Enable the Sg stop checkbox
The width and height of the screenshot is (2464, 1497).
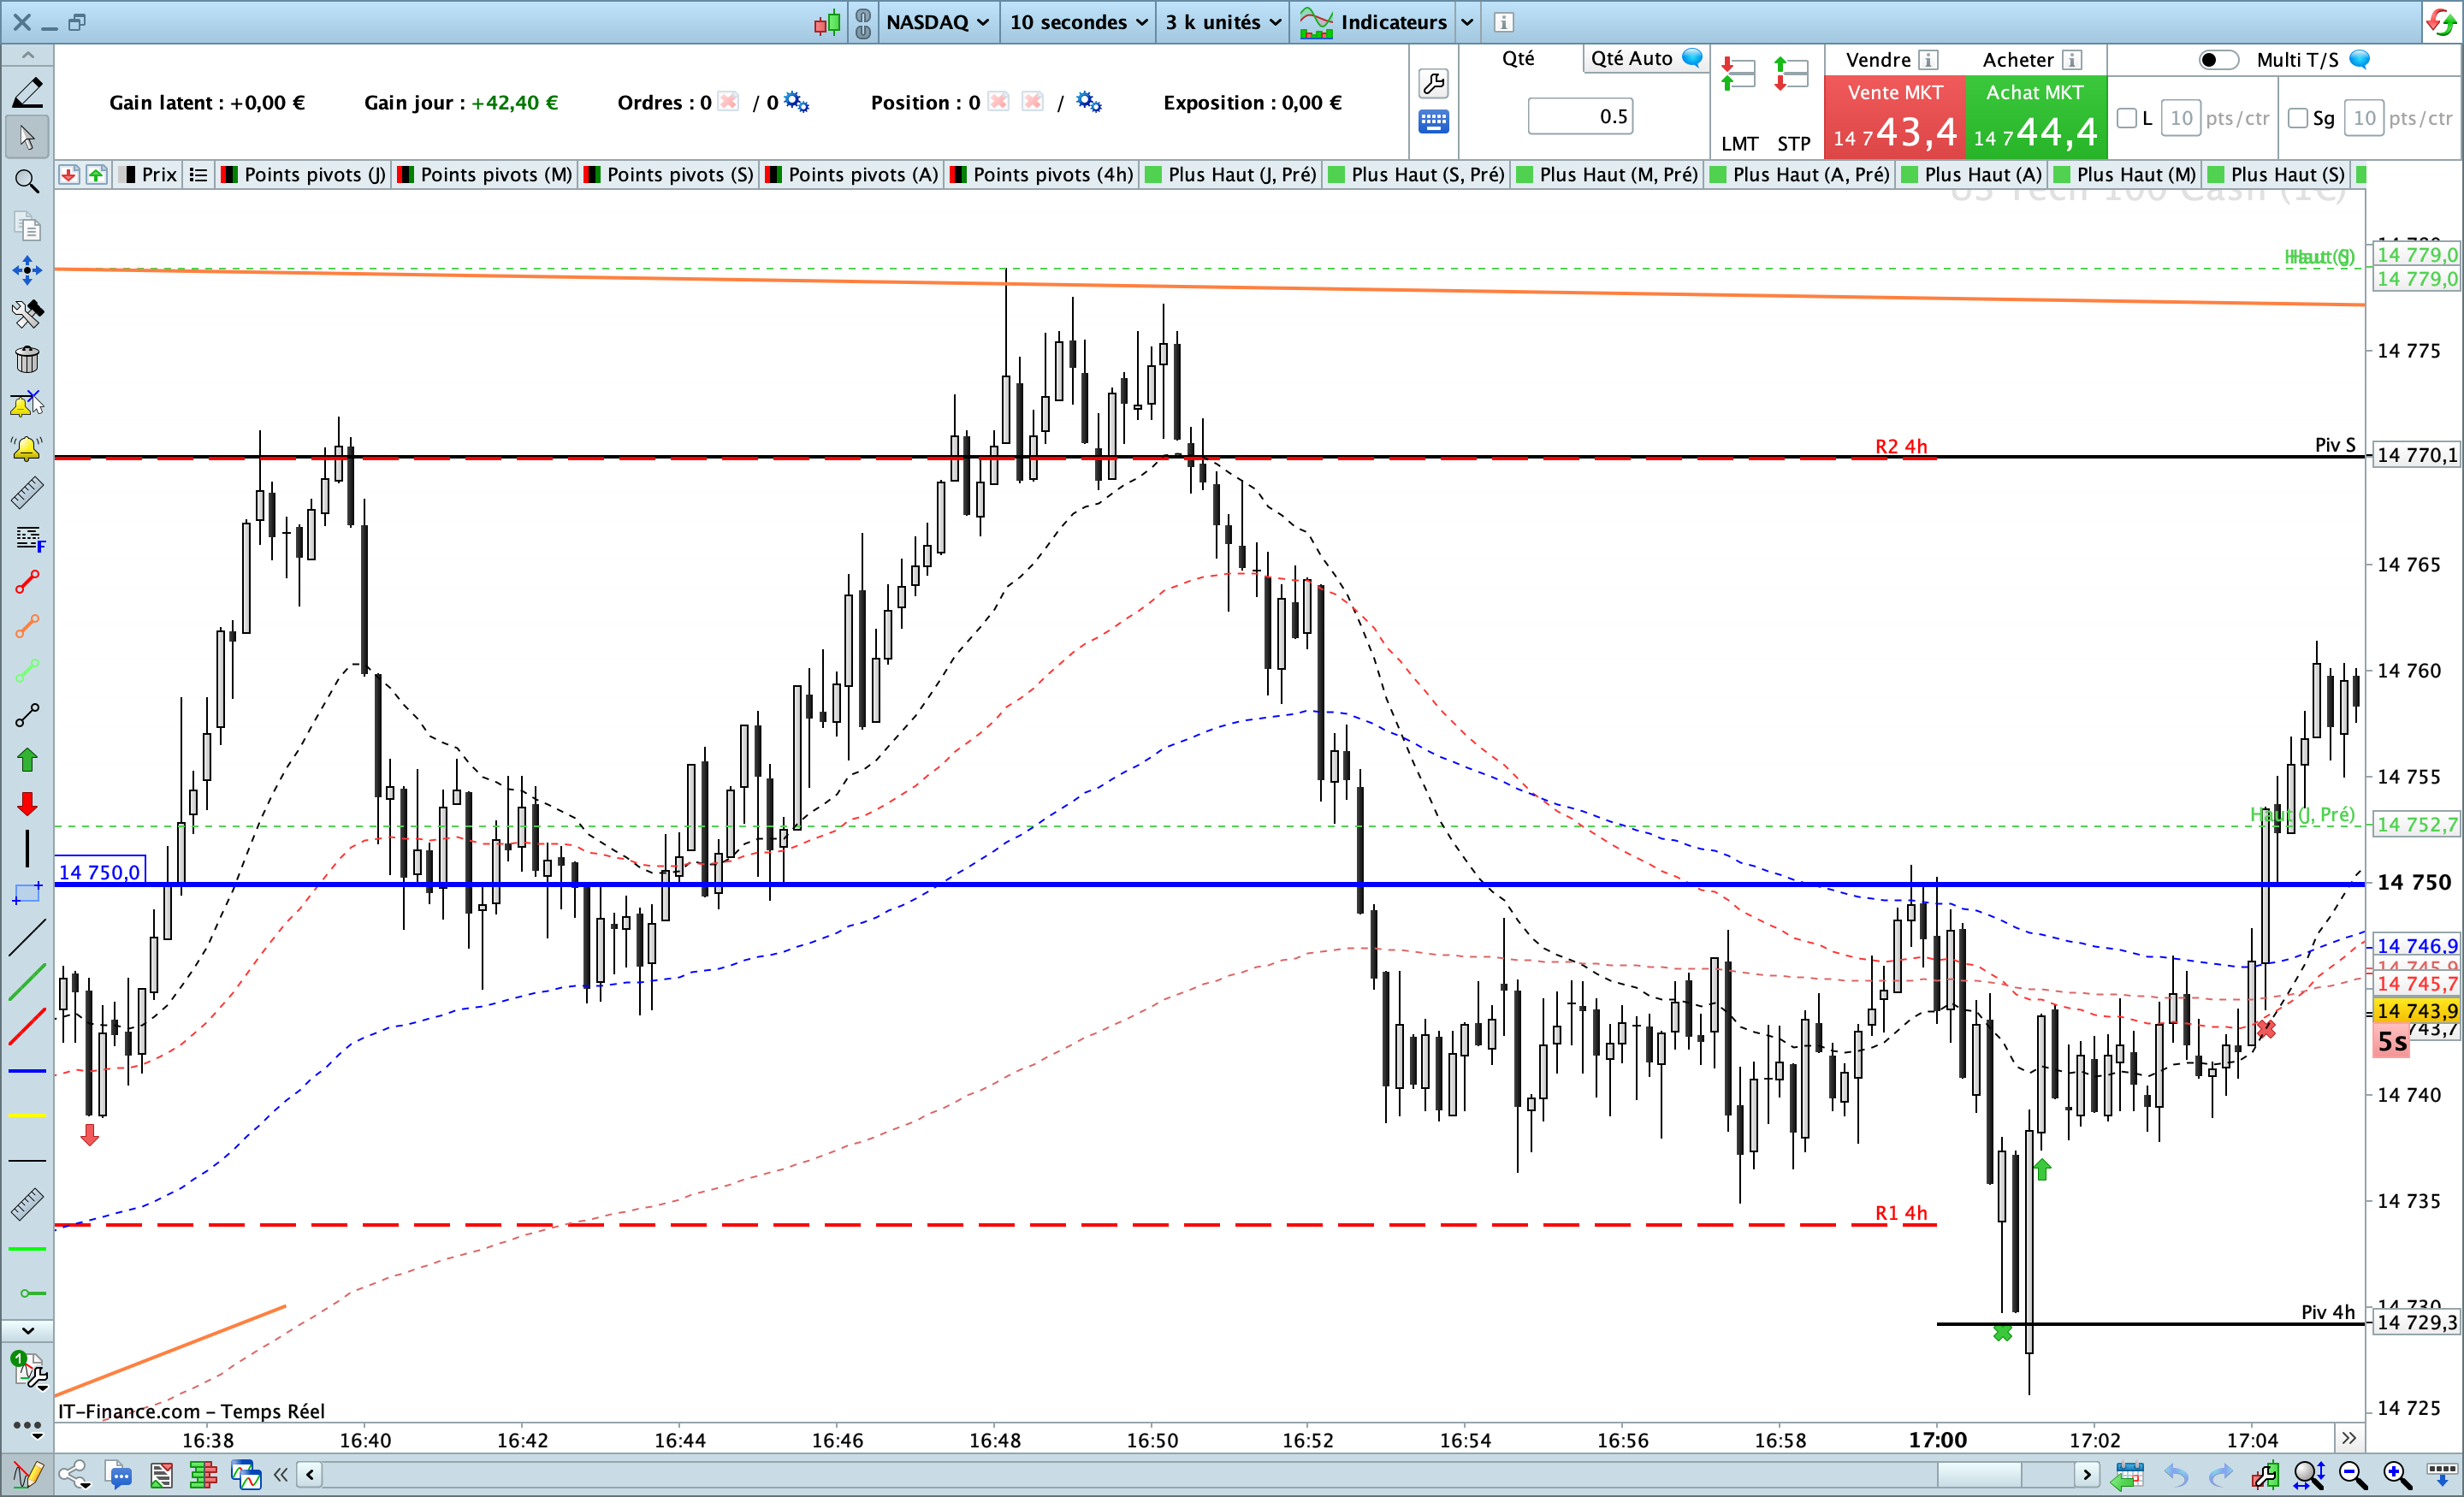[x=2298, y=118]
